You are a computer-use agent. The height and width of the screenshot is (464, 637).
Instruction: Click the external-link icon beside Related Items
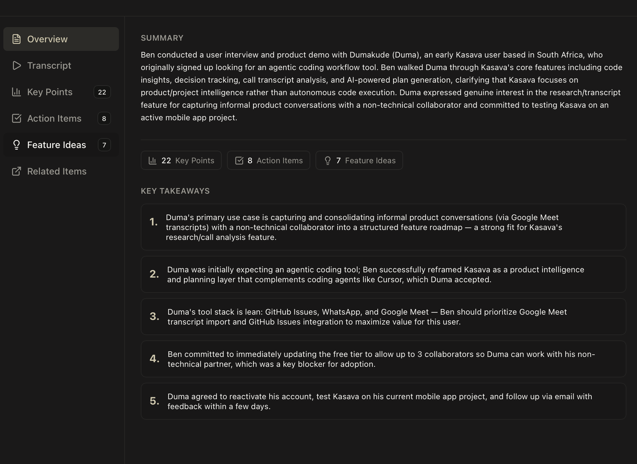[x=17, y=171]
